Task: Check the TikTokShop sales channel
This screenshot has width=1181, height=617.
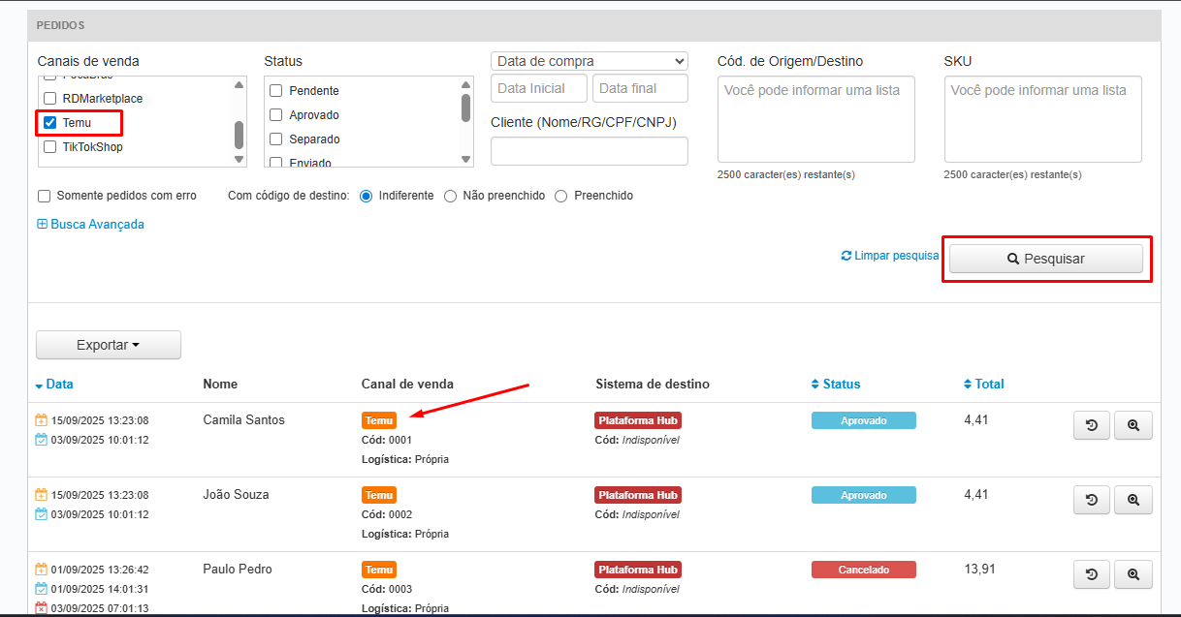Action: pyautogui.click(x=50, y=147)
